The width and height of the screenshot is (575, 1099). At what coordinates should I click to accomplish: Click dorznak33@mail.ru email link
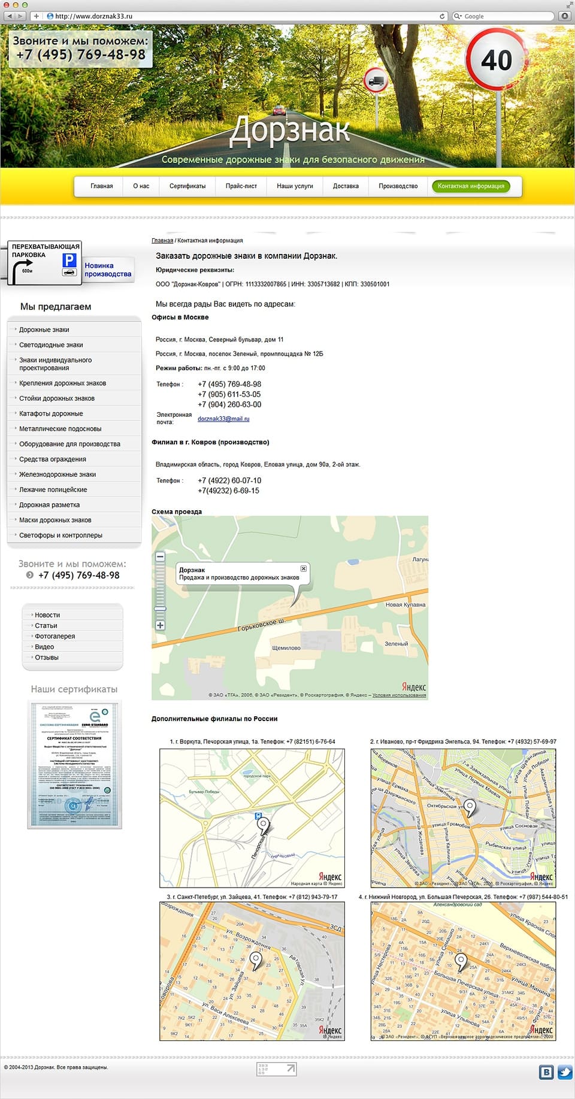point(223,419)
